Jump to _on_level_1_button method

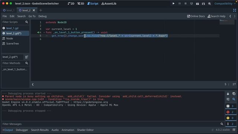[15, 70]
